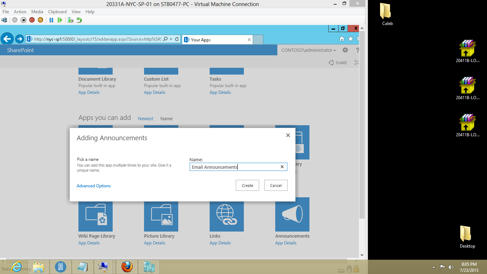Click the volume icon in the system tray

tap(451, 267)
